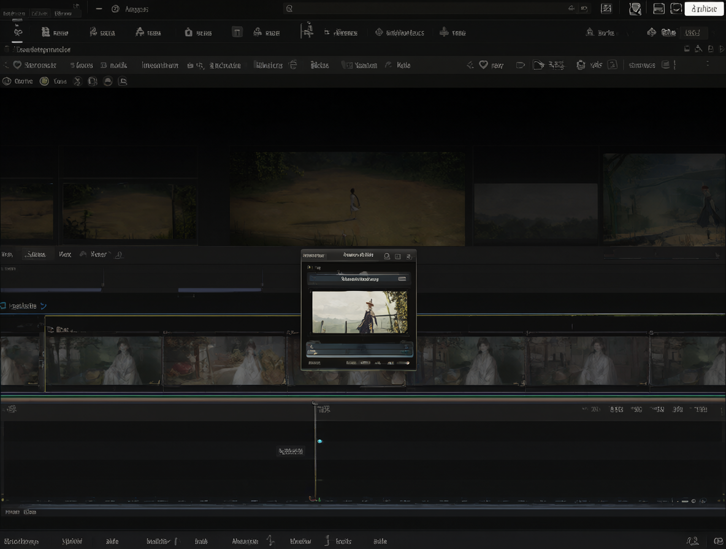Click the bottom-right corner status icon
The width and height of the screenshot is (726, 549).
point(719,540)
